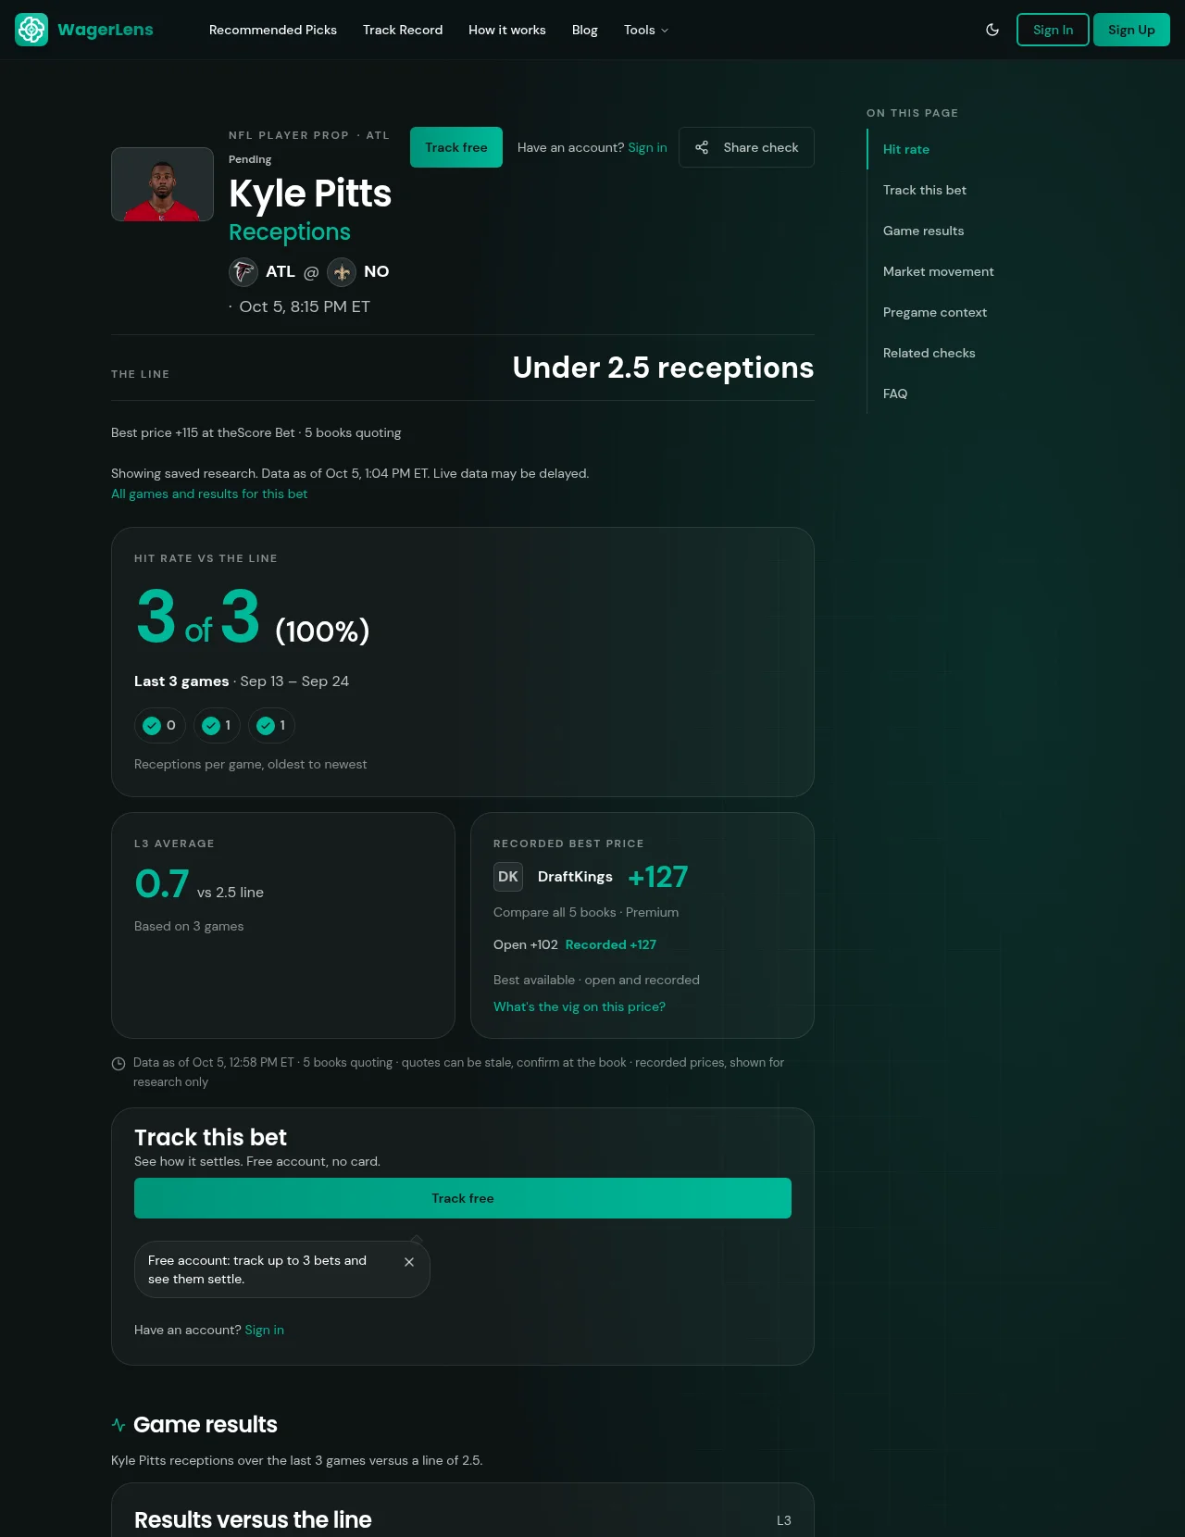Visit the Blog

pos(585,30)
